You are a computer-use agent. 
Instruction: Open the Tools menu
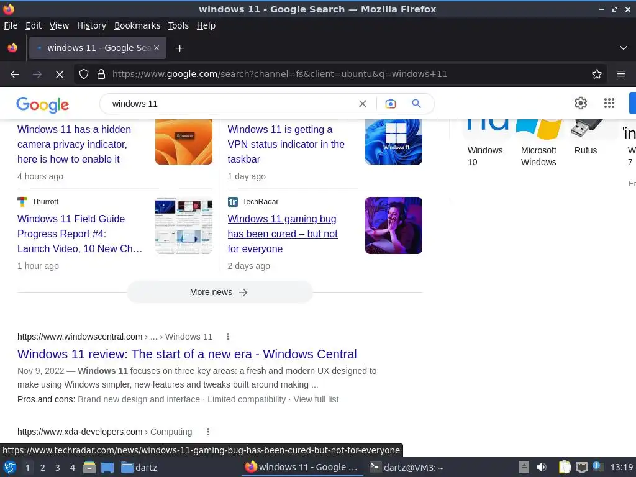pyautogui.click(x=178, y=25)
